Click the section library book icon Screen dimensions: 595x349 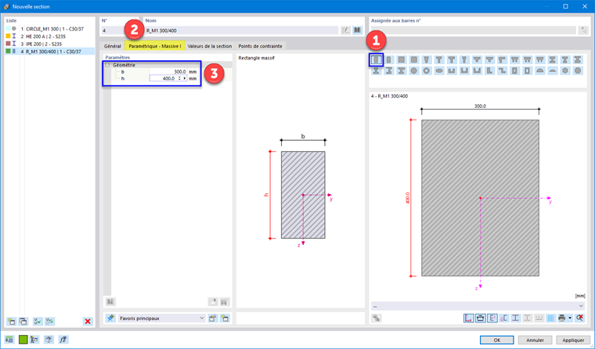pyautogui.click(x=357, y=31)
